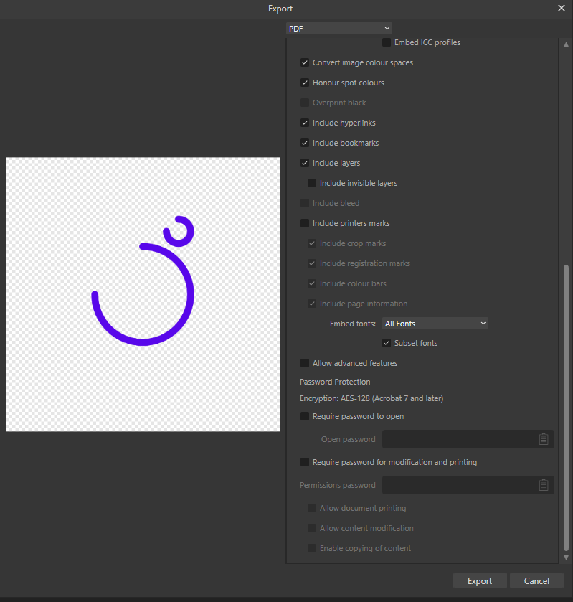Click the Include crop marks checkbox
573x602 pixels.
tap(312, 243)
